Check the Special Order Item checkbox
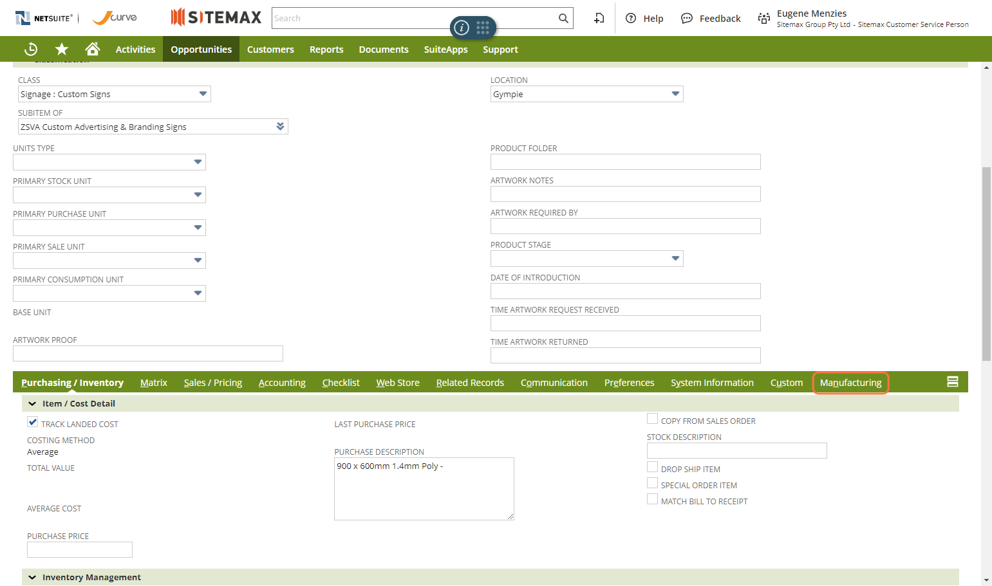Image resolution: width=992 pixels, height=586 pixels. point(652,483)
